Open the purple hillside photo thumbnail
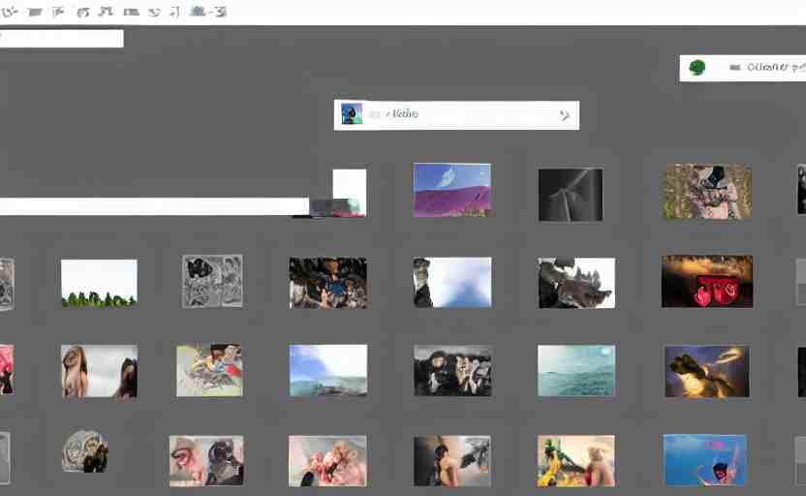Viewport: 806px width, 496px height. (451, 189)
